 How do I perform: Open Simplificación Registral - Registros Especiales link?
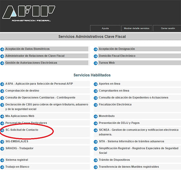139,151
